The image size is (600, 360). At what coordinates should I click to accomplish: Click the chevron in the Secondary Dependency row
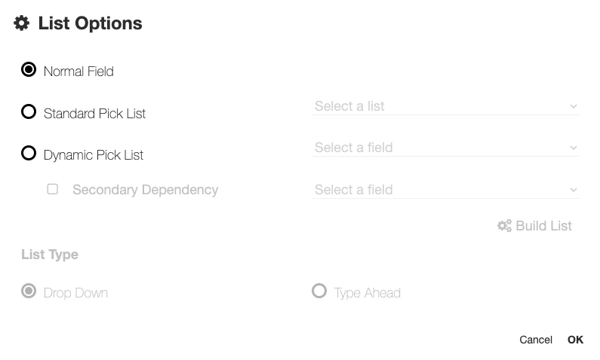tap(574, 191)
